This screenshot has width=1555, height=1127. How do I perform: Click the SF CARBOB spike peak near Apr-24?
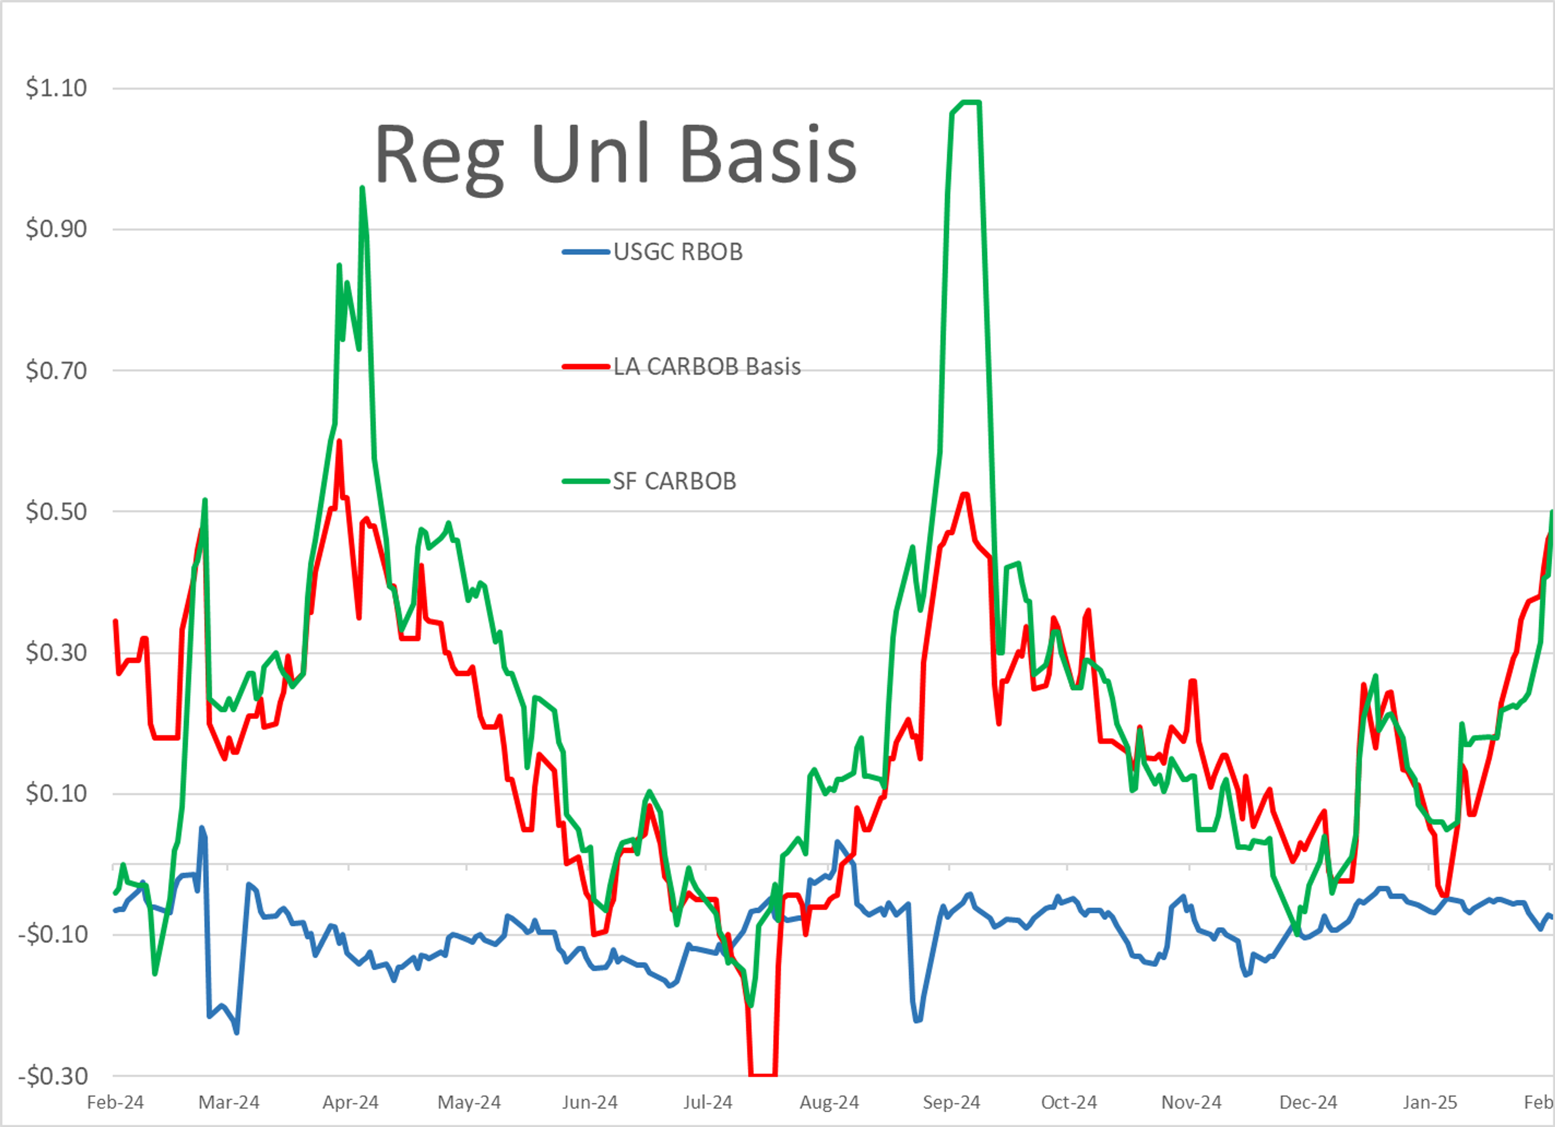tap(362, 188)
